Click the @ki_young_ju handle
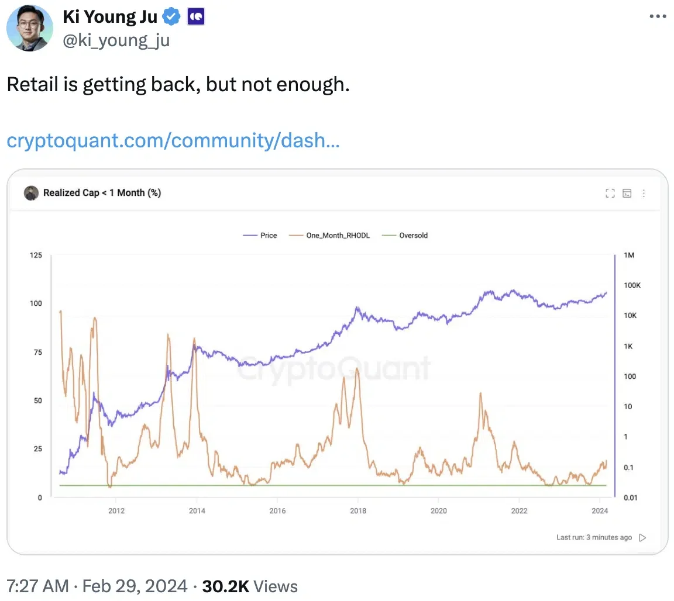674x601 pixels. 116,40
